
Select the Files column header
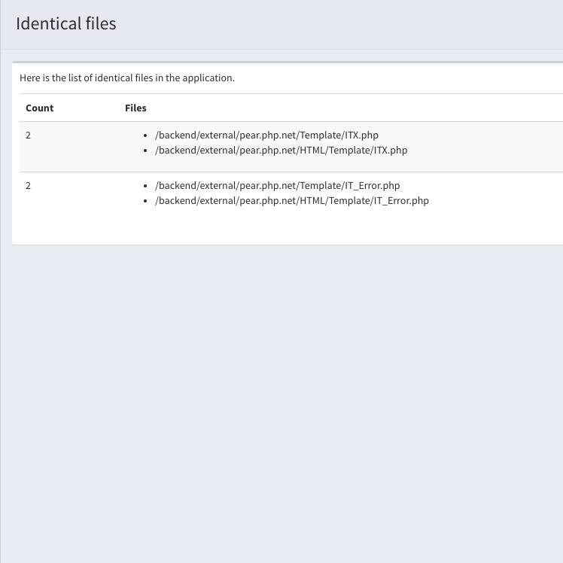click(x=135, y=108)
